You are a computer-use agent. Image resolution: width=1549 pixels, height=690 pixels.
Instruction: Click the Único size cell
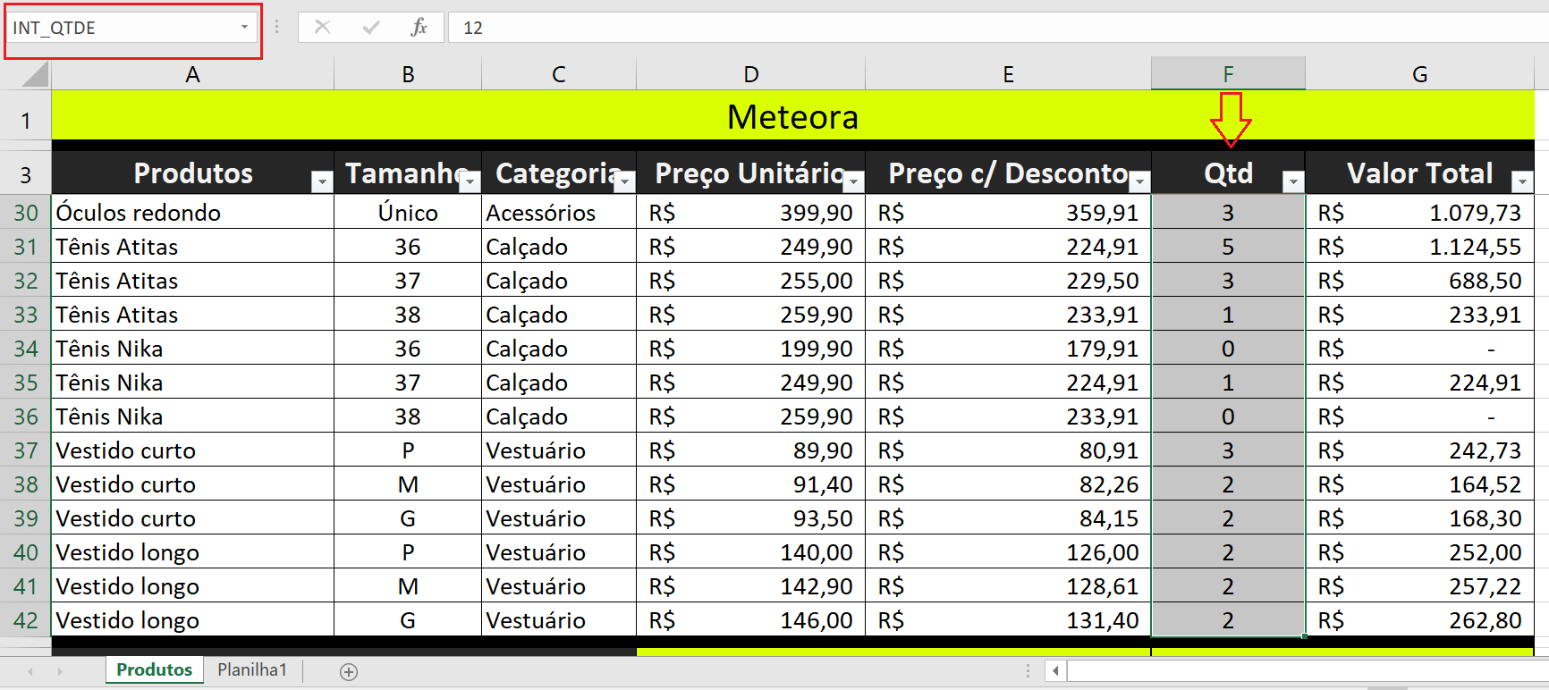click(408, 213)
